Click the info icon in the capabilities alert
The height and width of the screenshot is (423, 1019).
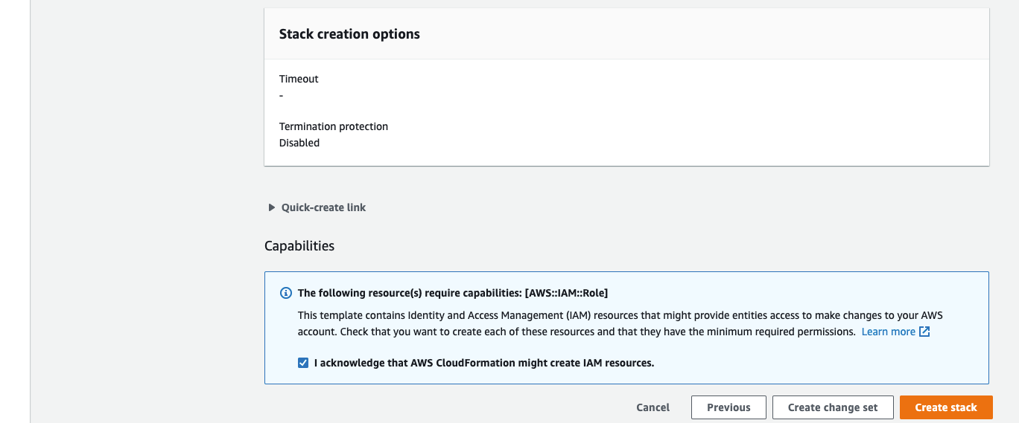[285, 293]
